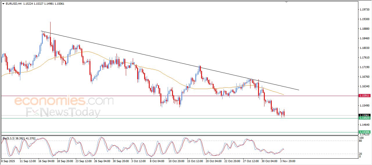
Task: Select the green 1.14306 price label
Action: pos(364,132)
